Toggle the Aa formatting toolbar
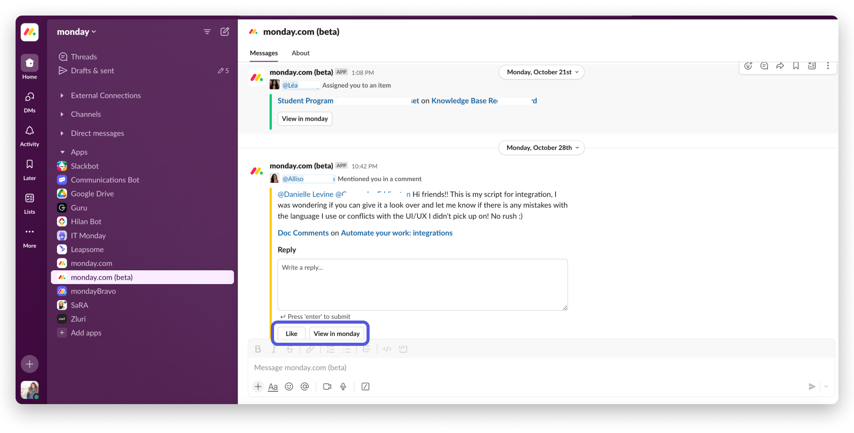 (273, 387)
